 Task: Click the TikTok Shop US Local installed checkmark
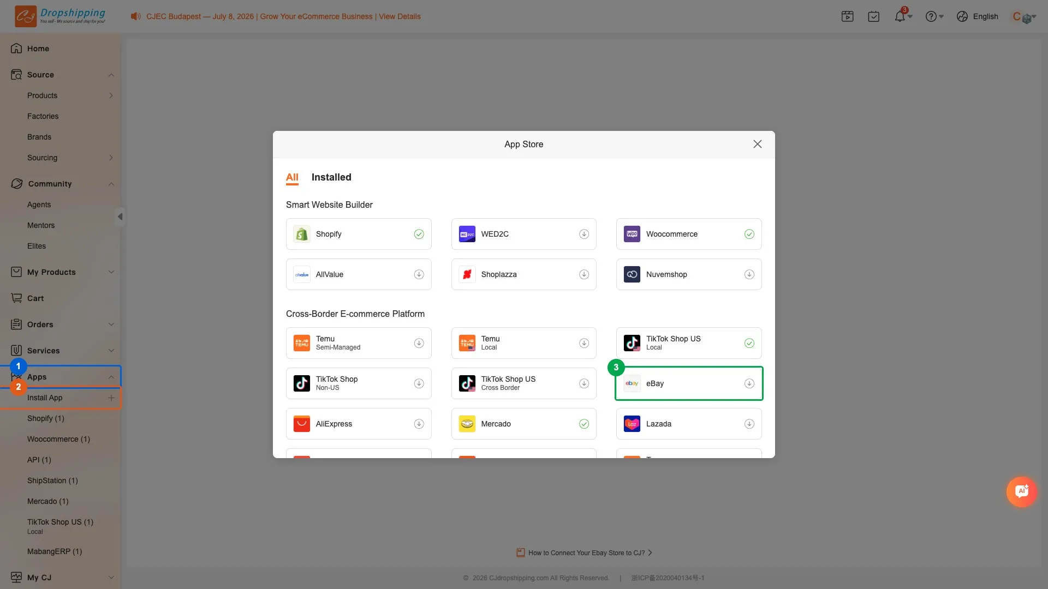[x=749, y=343]
